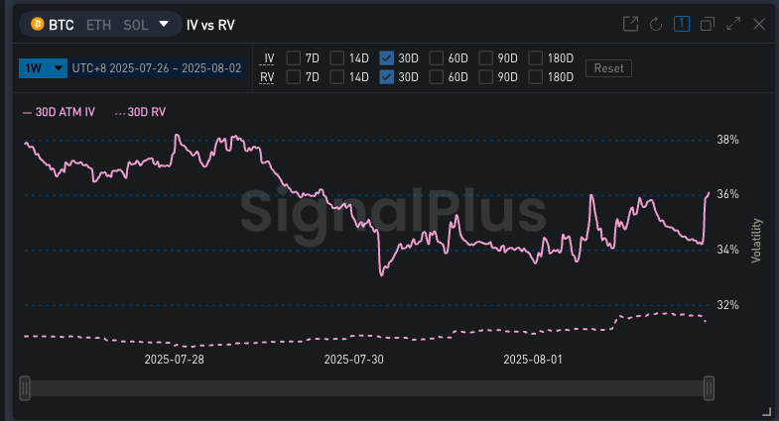
Task: Open the pop-out external window icon
Action: tap(630, 24)
